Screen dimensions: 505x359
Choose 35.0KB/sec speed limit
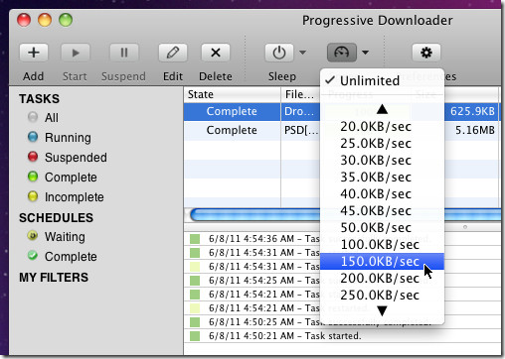point(382,178)
